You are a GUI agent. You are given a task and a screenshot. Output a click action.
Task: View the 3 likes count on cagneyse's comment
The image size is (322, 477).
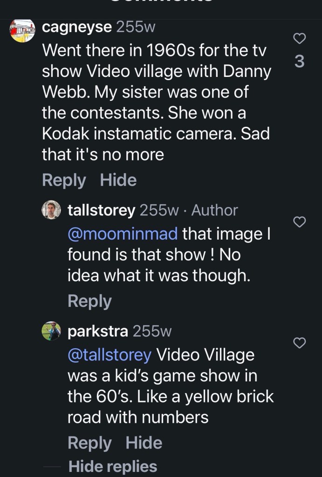point(301,61)
